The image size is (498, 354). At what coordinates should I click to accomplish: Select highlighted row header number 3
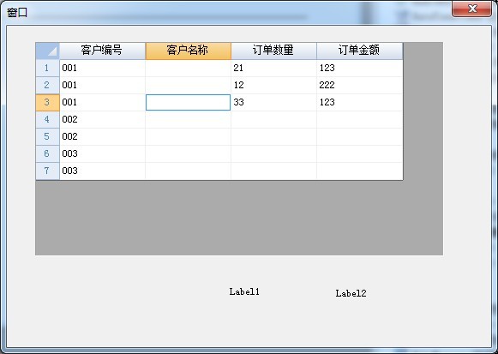coord(48,102)
